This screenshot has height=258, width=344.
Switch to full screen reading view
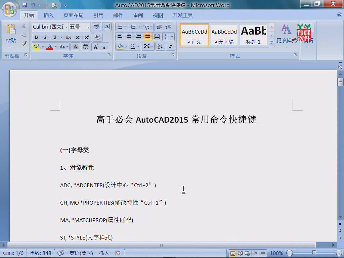(x=240, y=253)
